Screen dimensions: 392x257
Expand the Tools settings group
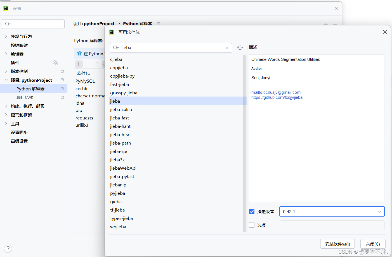point(6,124)
